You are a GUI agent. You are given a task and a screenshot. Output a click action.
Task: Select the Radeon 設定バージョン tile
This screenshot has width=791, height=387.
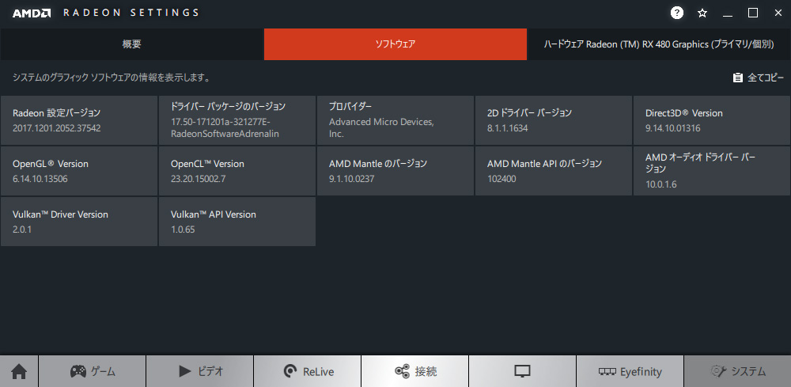tap(79, 120)
